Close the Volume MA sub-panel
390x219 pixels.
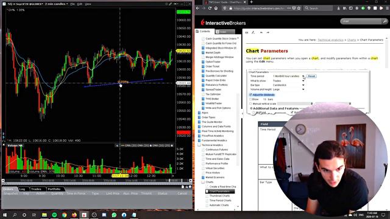(4, 145)
